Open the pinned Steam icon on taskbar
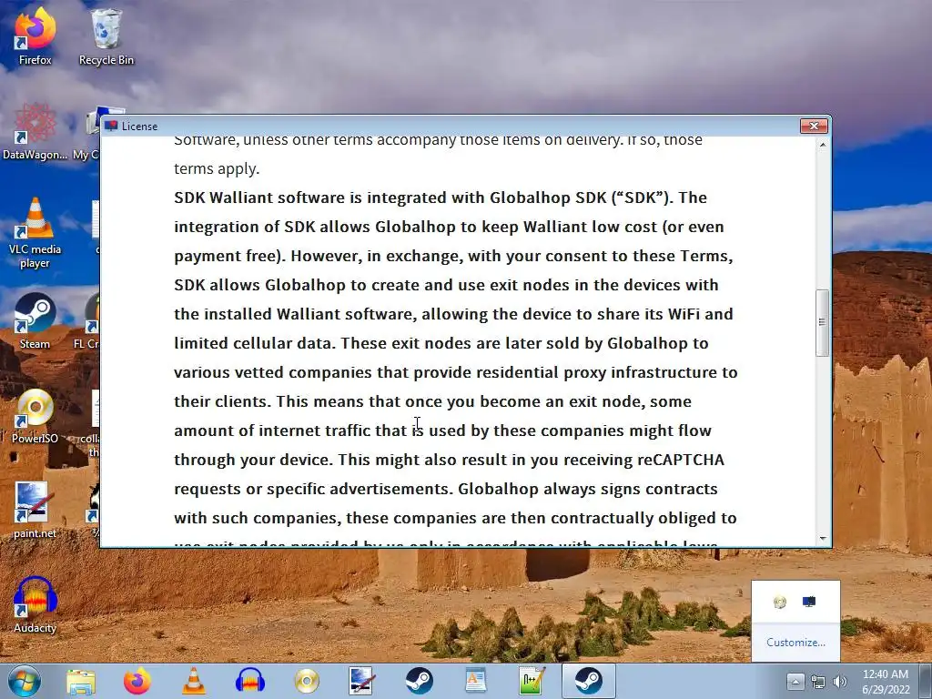The width and height of the screenshot is (932, 699). coord(419,681)
